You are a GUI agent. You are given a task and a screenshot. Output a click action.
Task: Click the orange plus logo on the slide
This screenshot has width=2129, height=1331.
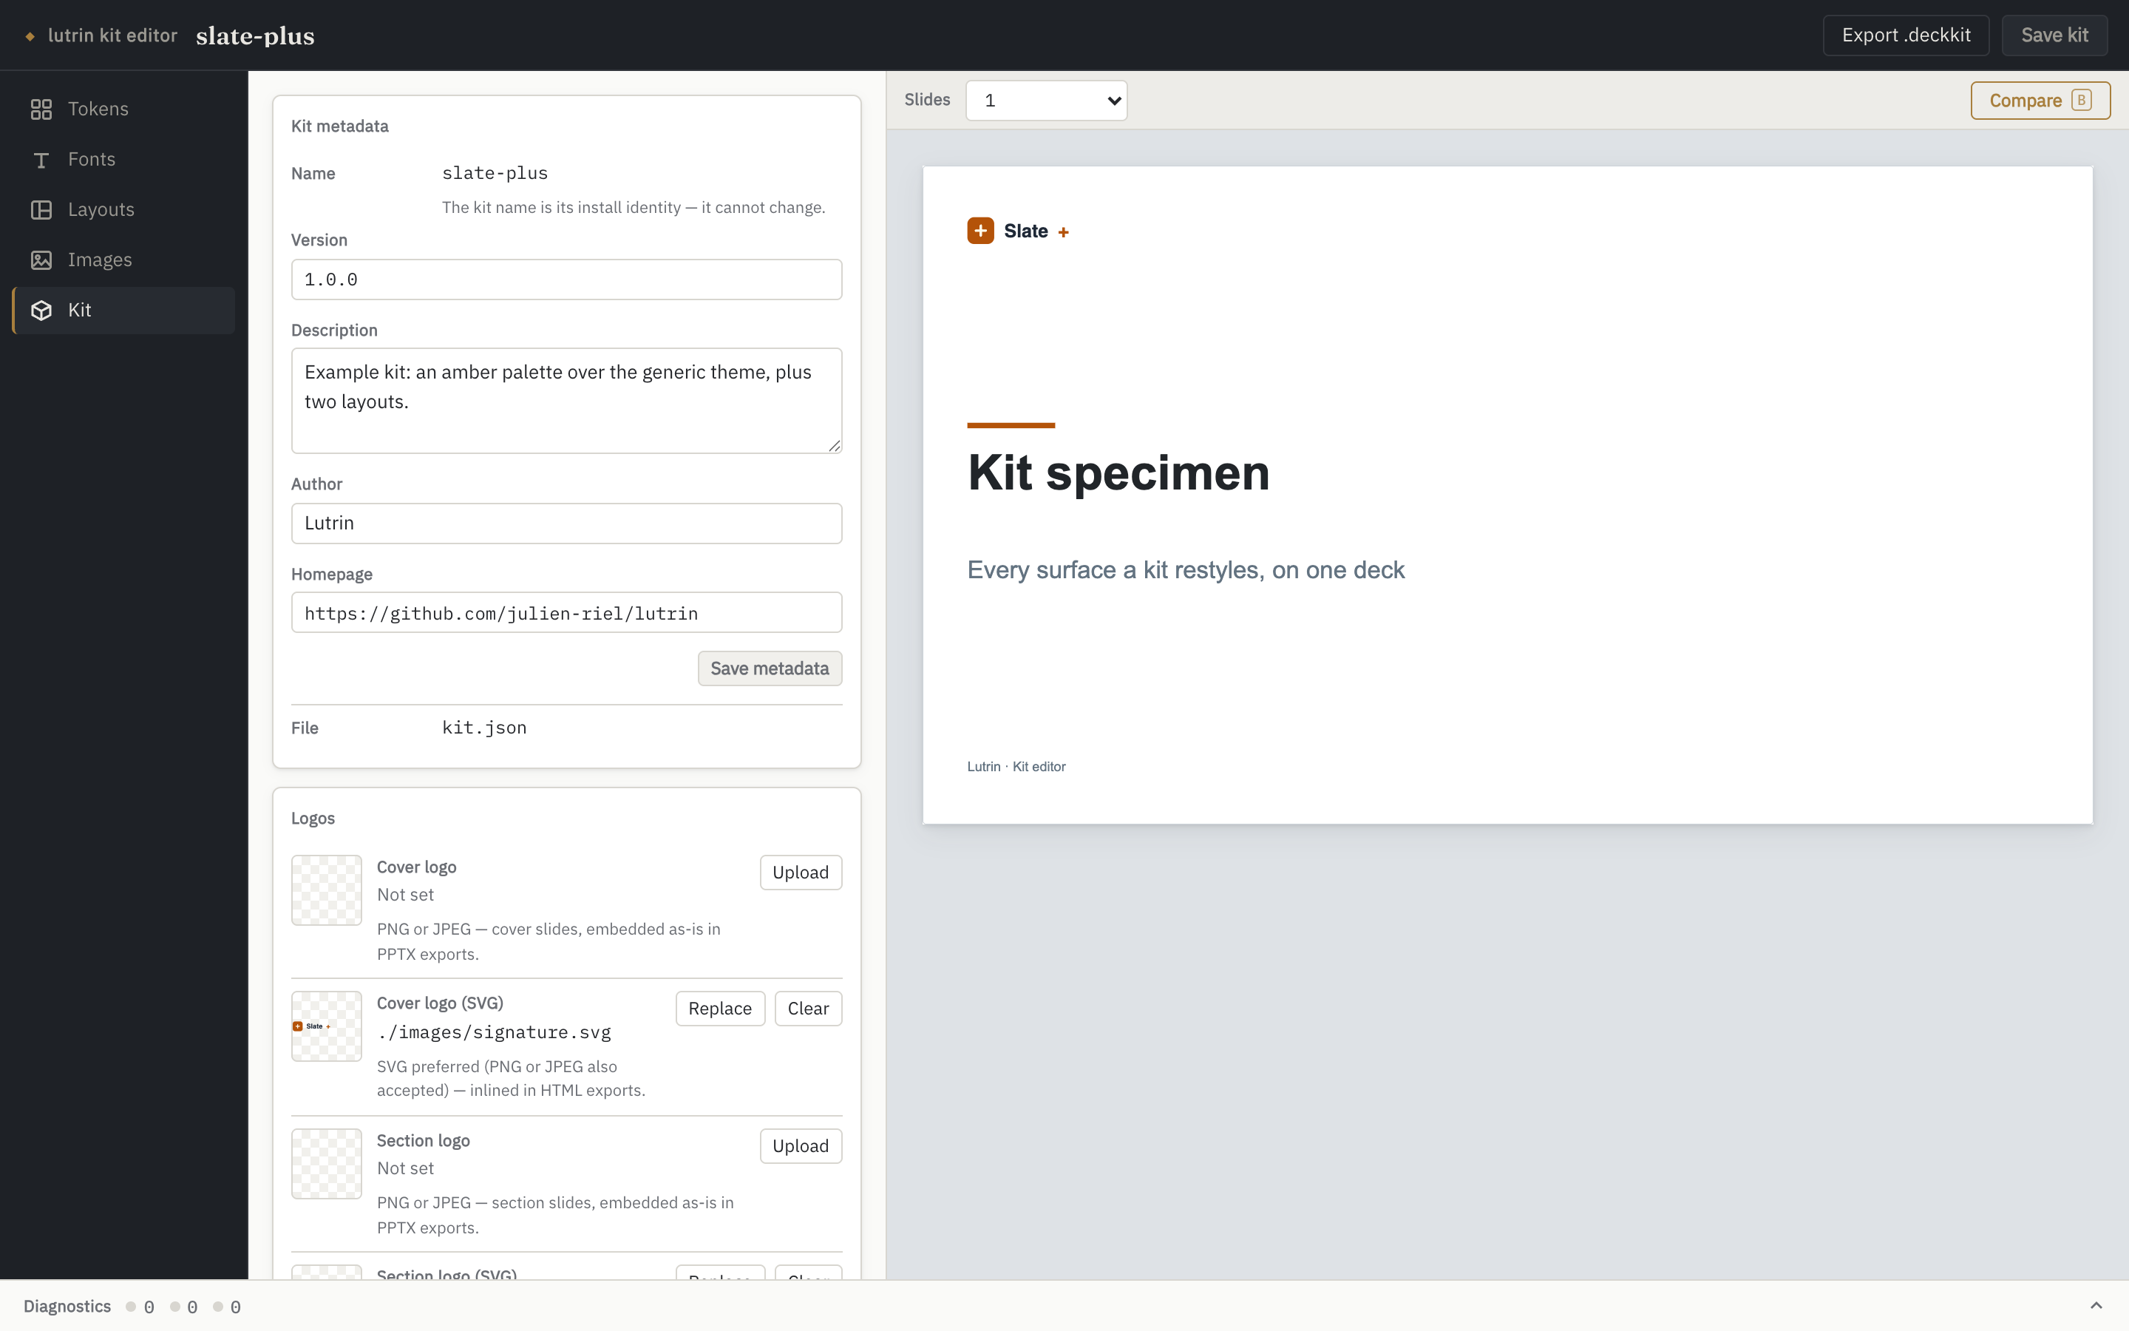tap(980, 231)
